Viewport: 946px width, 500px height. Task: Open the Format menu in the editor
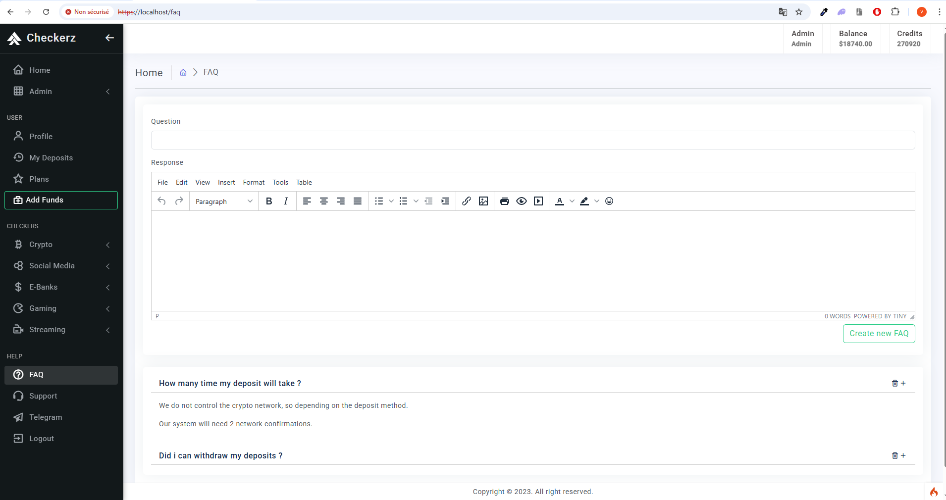click(254, 182)
